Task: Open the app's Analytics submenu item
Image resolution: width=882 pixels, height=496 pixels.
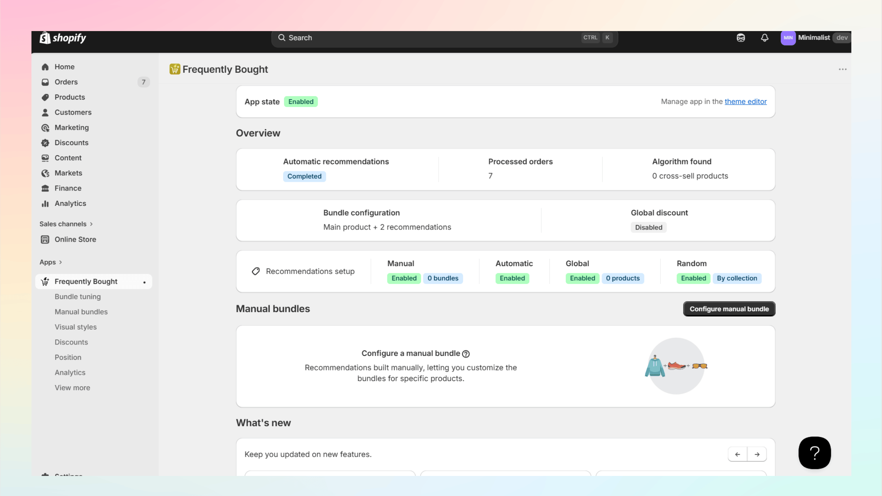Action: click(x=70, y=372)
